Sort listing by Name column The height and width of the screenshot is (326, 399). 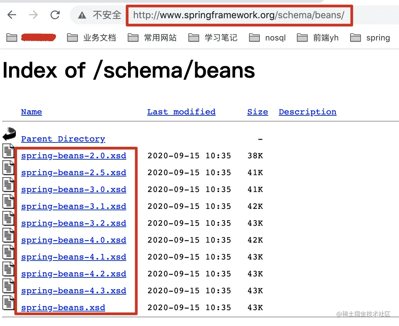(x=32, y=112)
